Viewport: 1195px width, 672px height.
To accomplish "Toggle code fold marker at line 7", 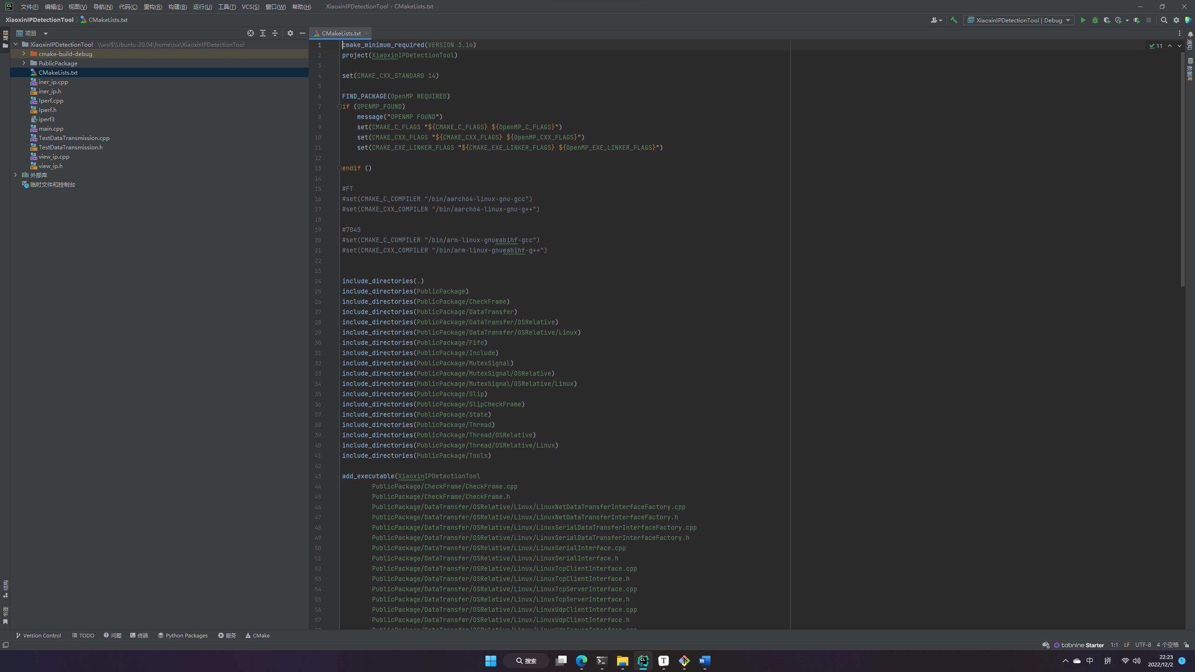I will coord(339,106).
